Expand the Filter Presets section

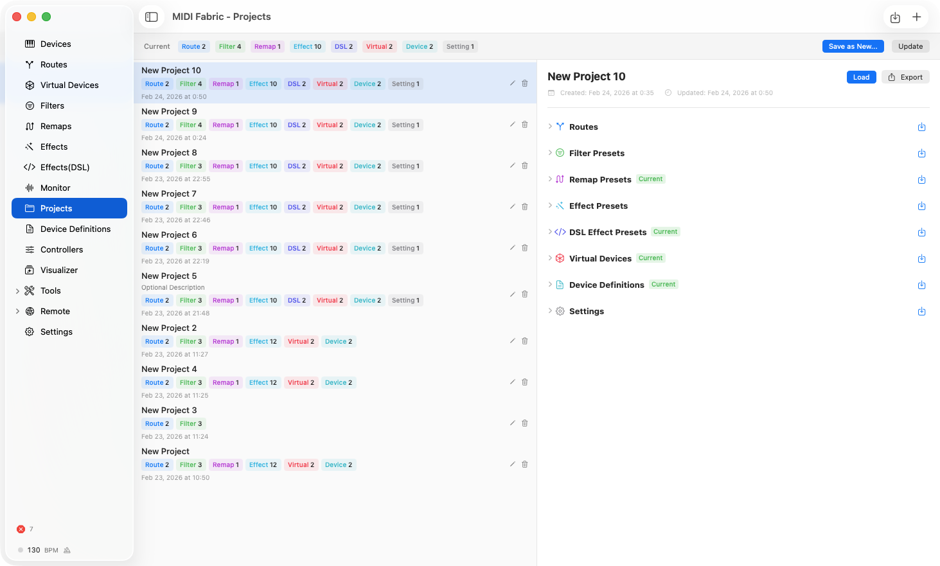[550, 153]
